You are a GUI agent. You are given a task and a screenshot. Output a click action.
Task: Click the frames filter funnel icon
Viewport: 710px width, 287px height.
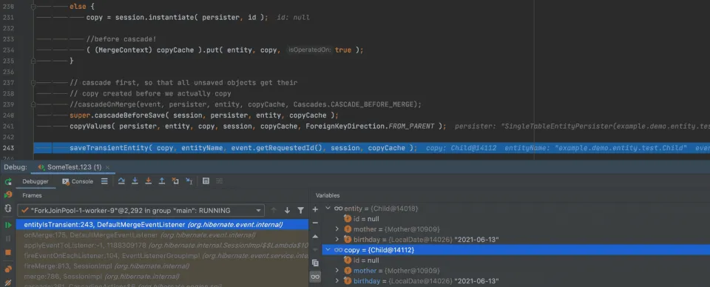point(301,211)
